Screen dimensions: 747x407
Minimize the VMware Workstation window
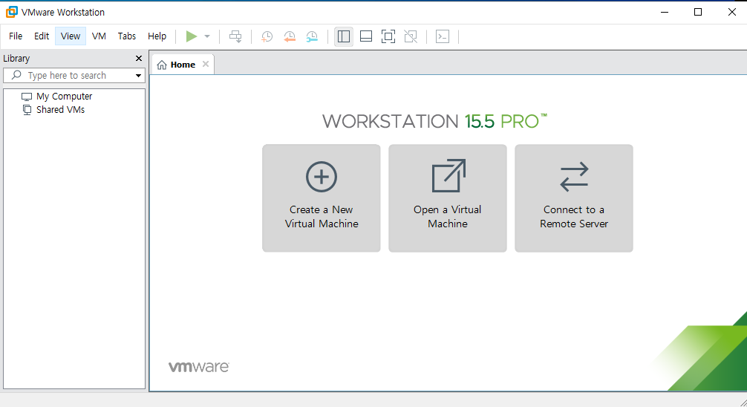[x=665, y=12]
